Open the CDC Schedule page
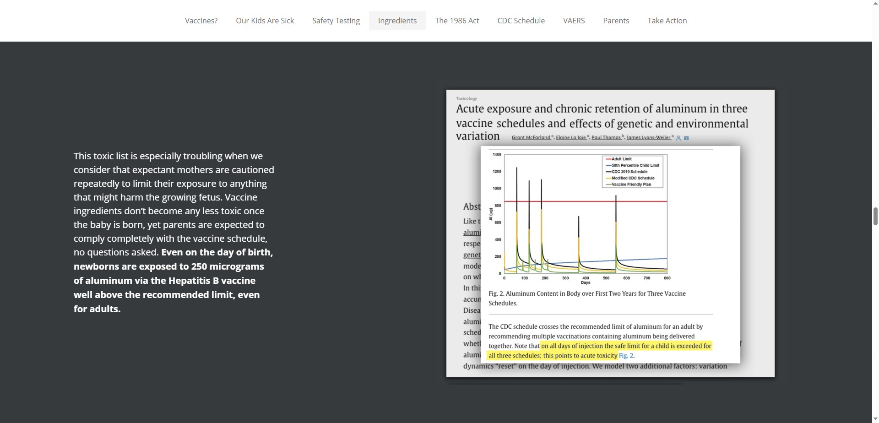The height and width of the screenshot is (423, 879). 521,21
